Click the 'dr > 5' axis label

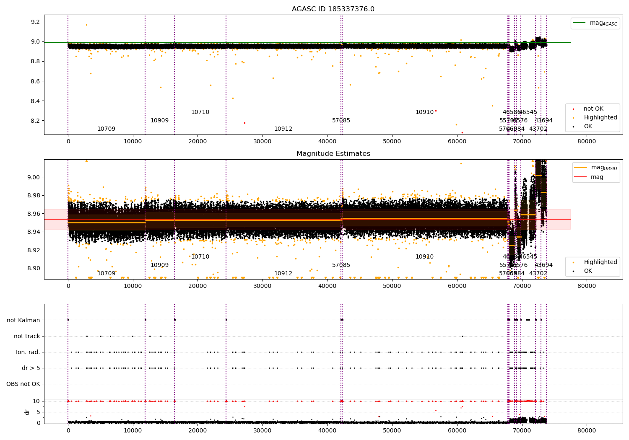coord(31,368)
